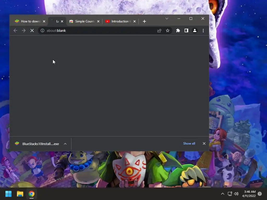Toggle the Chrome side panel
The width and height of the screenshot is (267, 200).
point(186,31)
